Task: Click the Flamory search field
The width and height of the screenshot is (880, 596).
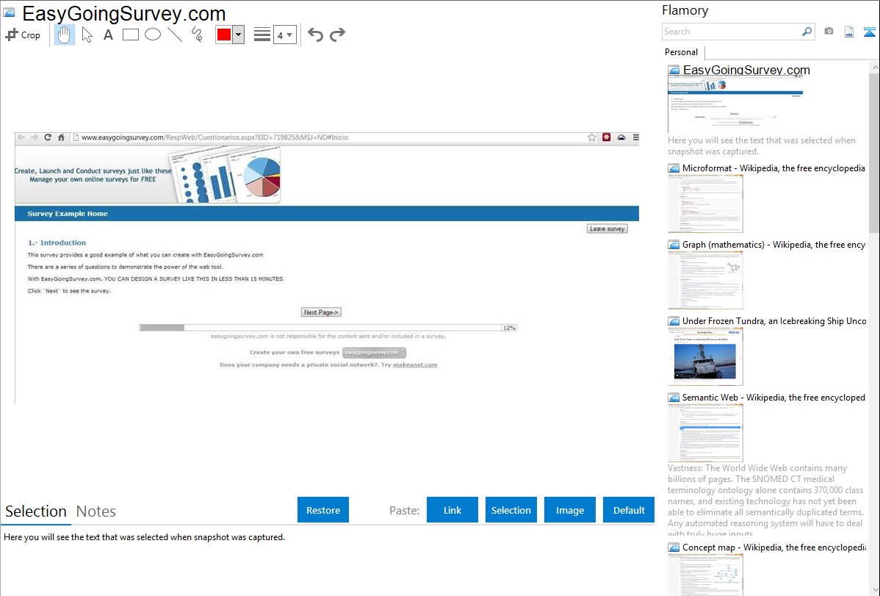Action: coord(732,32)
